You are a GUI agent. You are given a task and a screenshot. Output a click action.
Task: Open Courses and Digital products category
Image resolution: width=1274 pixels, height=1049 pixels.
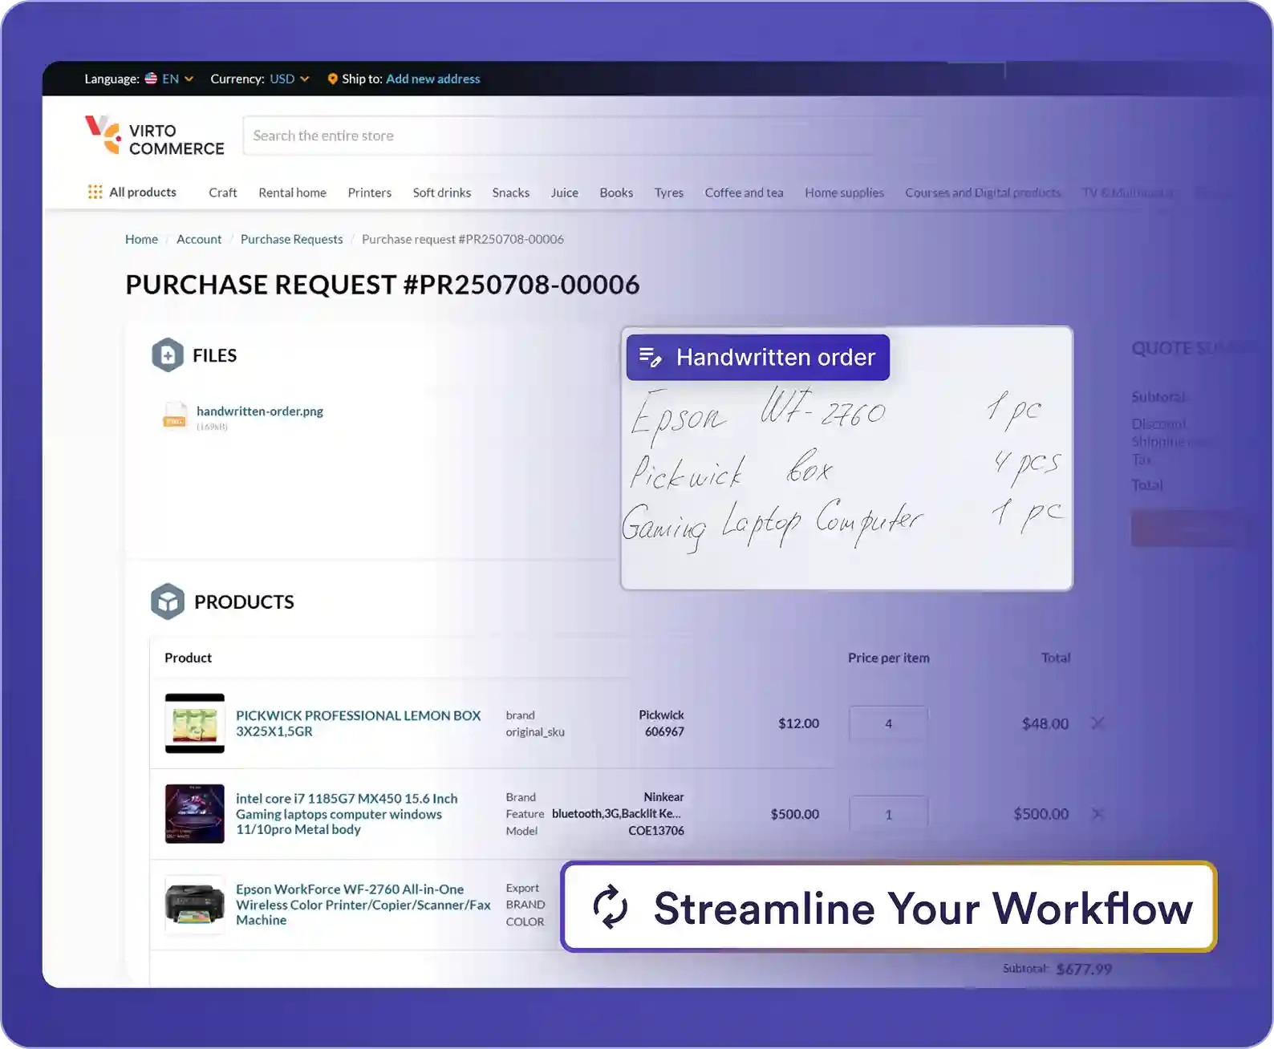[x=984, y=192]
